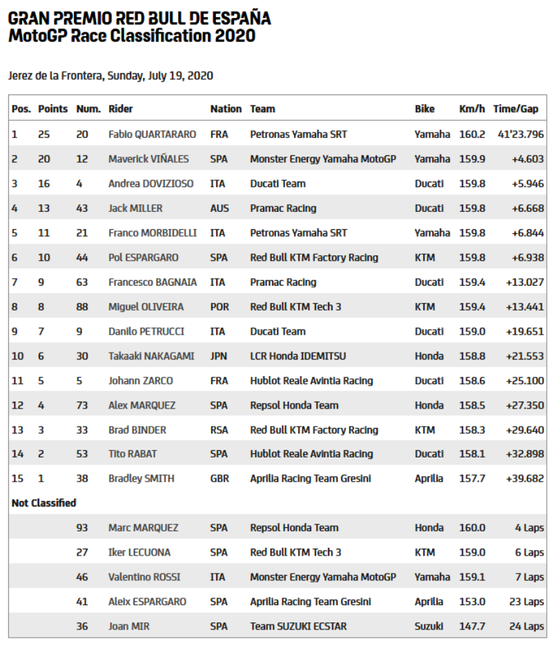
Task: Click the Points column header
Action: pyautogui.click(x=53, y=109)
